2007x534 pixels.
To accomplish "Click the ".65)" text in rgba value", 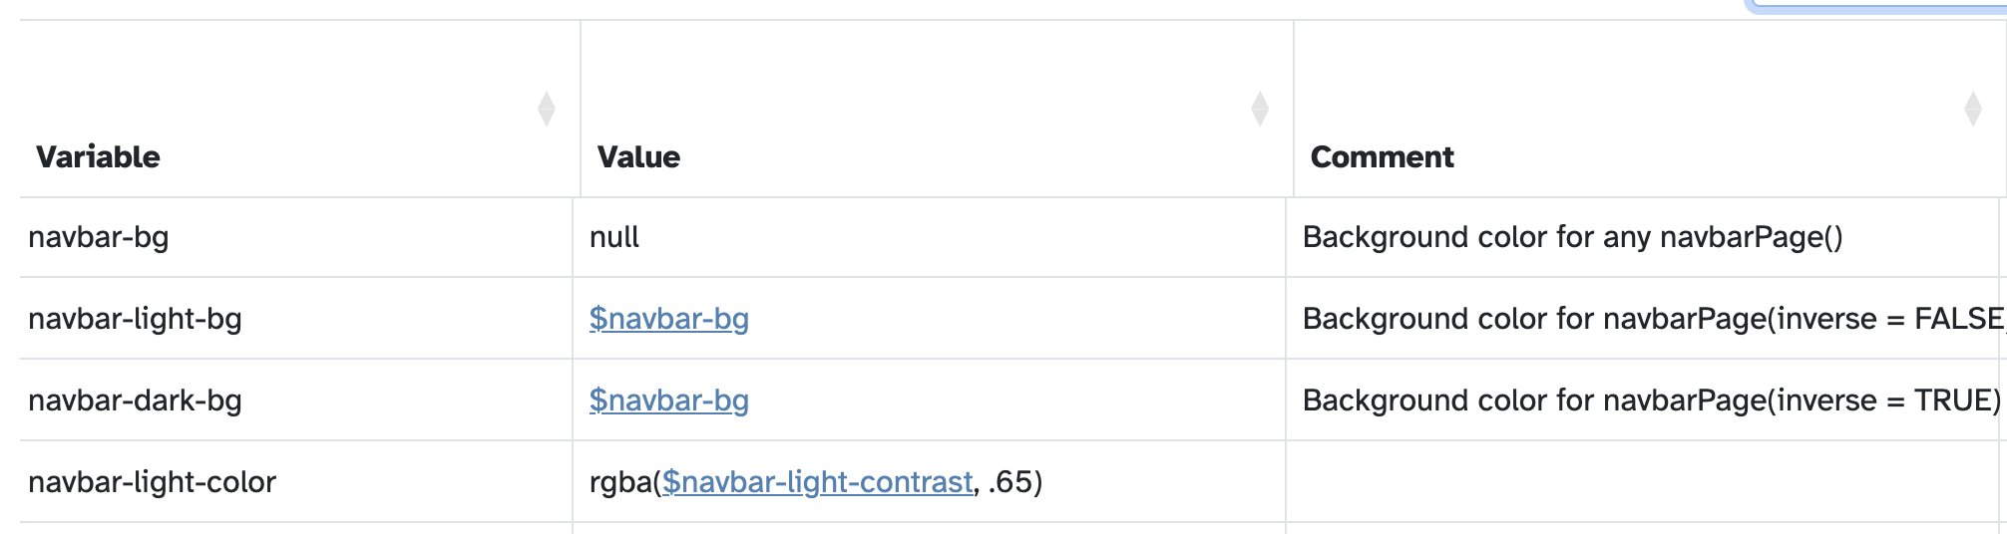I will tap(1014, 482).
